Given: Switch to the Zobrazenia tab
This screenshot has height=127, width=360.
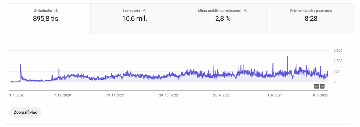Looking at the screenshot, I should pos(135,19).
